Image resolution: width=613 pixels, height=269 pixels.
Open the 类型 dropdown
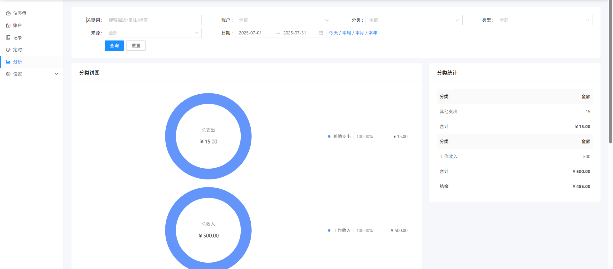544,20
